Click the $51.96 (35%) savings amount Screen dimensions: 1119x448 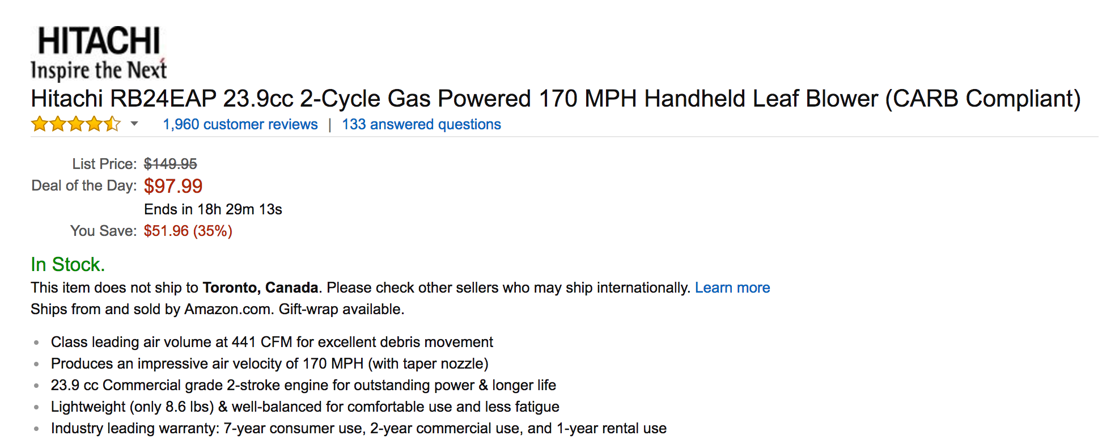tap(188, 231)
